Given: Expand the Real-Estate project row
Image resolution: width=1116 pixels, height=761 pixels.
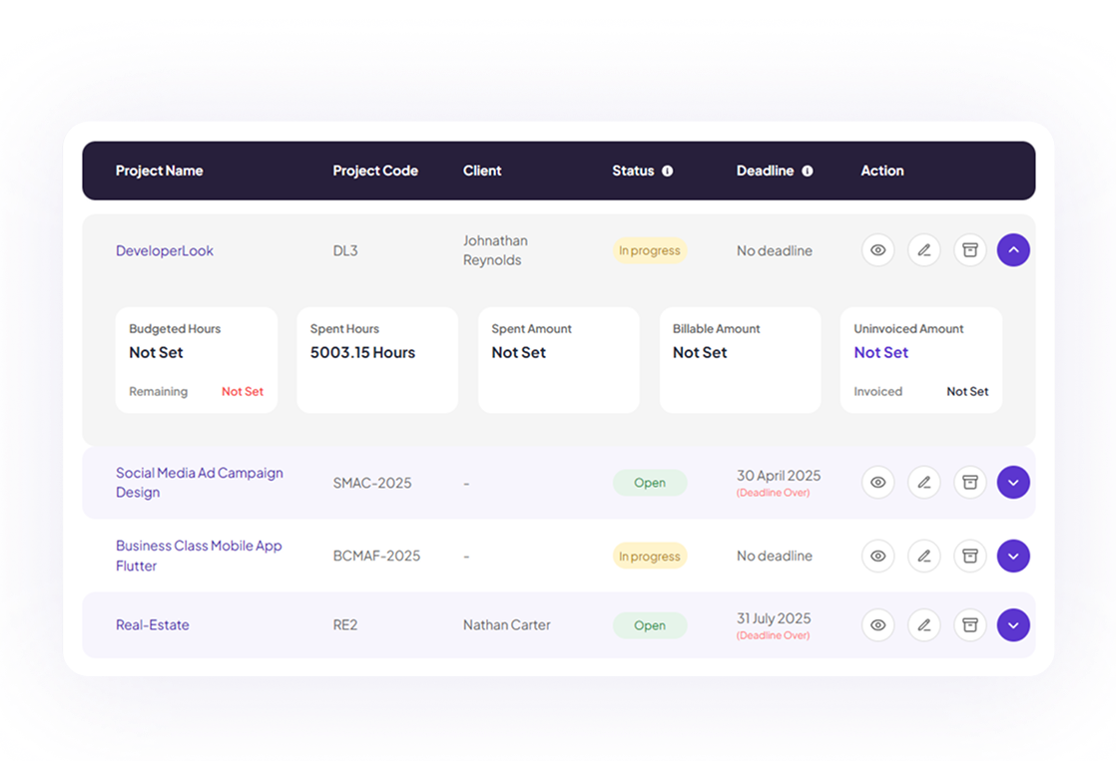Looking at the screenshot, I should [1013, 625].
